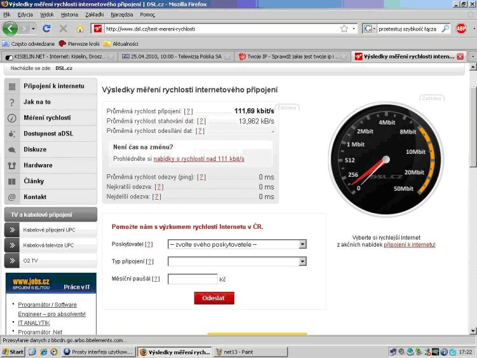This screenshot has width=477, height=358.
Task: Click the Měsíční paušál input field
Action: click(192, 279)
